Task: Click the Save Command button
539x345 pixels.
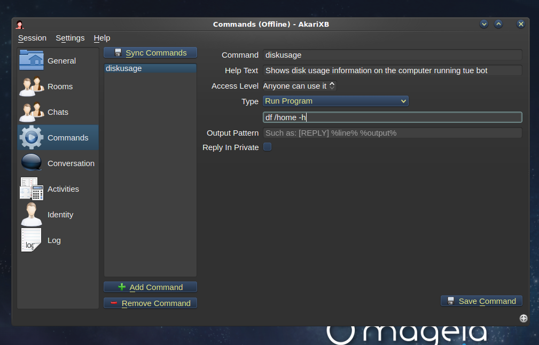Action: pyautogui.click(x=481, y=301)
